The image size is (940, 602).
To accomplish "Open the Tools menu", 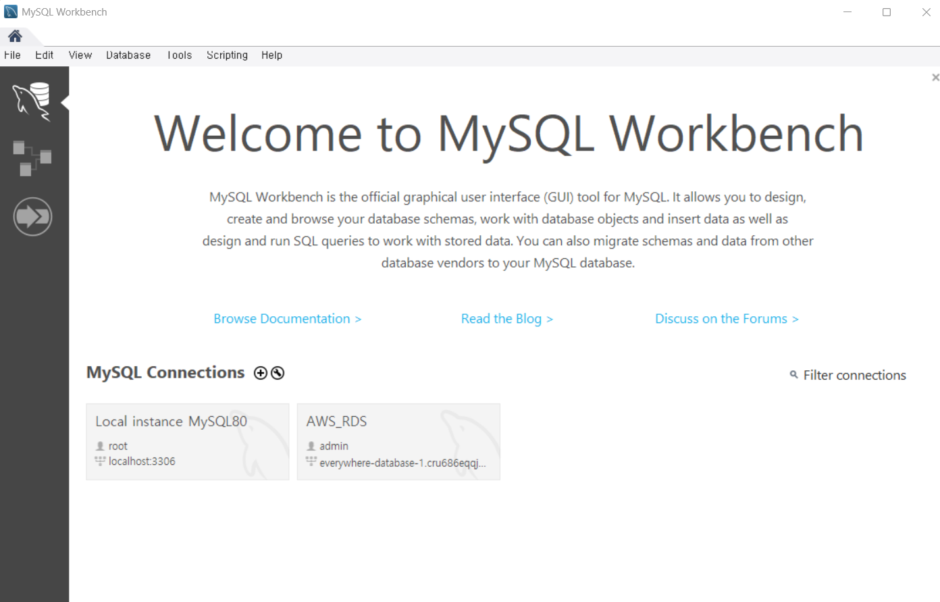I will (x=180, y=55).
